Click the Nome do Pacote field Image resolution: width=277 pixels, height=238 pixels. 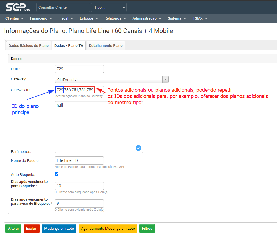(x=79, y=160)
